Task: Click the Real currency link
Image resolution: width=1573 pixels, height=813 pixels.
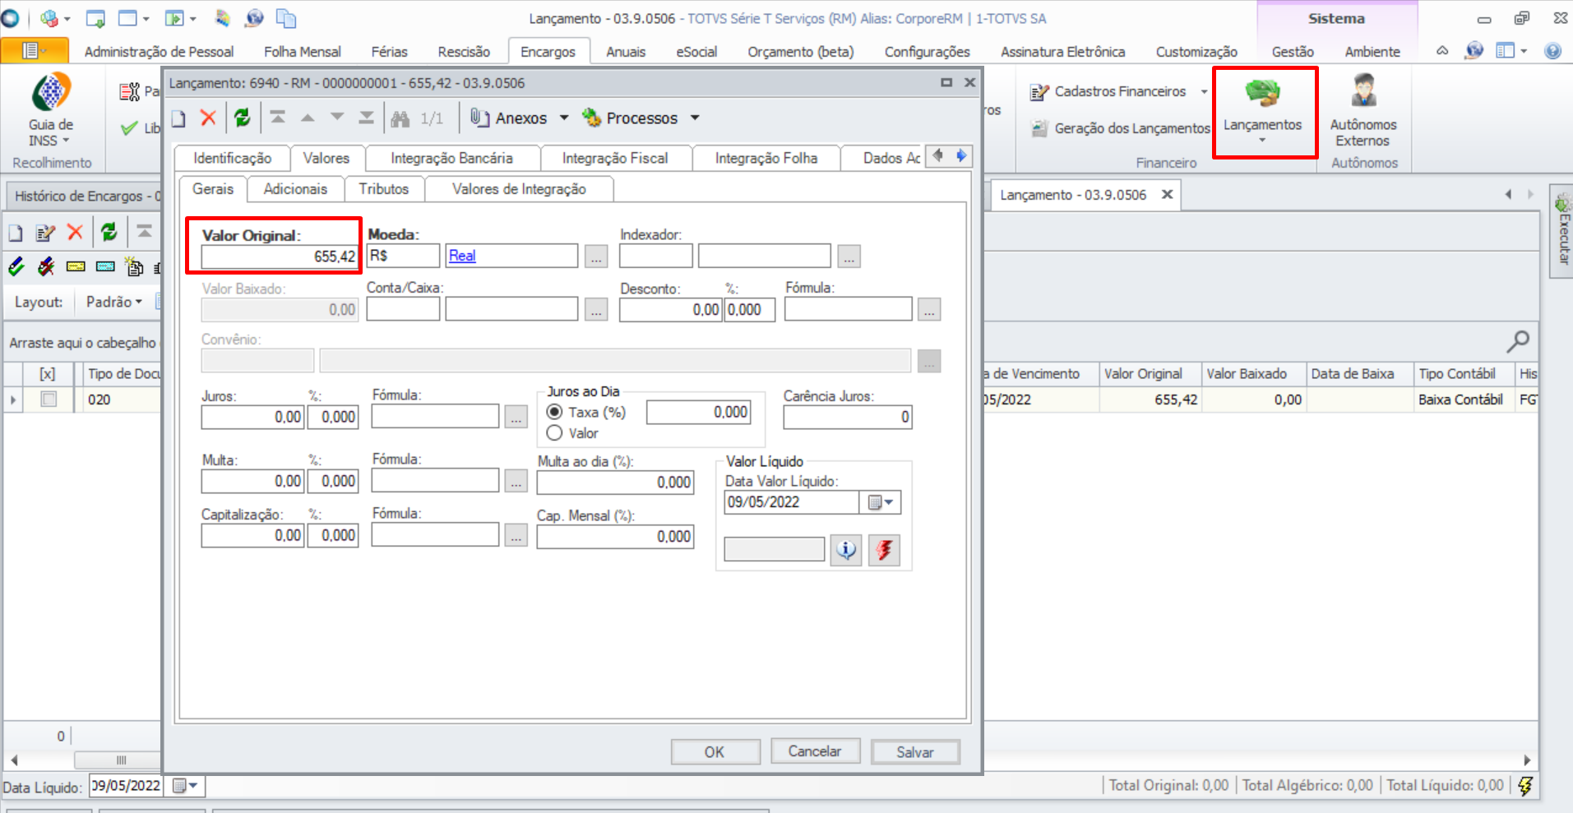Action: [462, 256]
